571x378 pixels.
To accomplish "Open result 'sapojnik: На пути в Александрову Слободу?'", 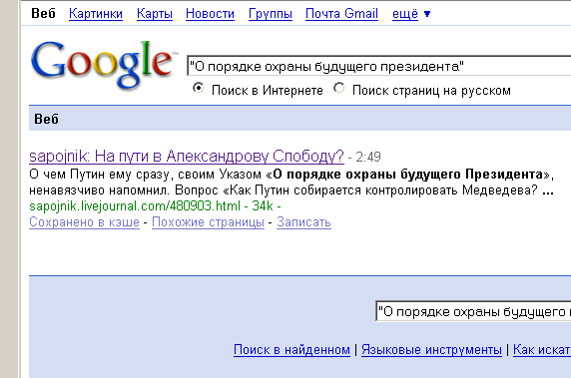I will (187, 157).
